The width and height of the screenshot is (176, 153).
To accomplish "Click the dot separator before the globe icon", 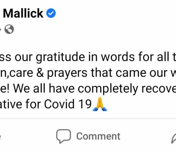I will (x=0, y=29).
